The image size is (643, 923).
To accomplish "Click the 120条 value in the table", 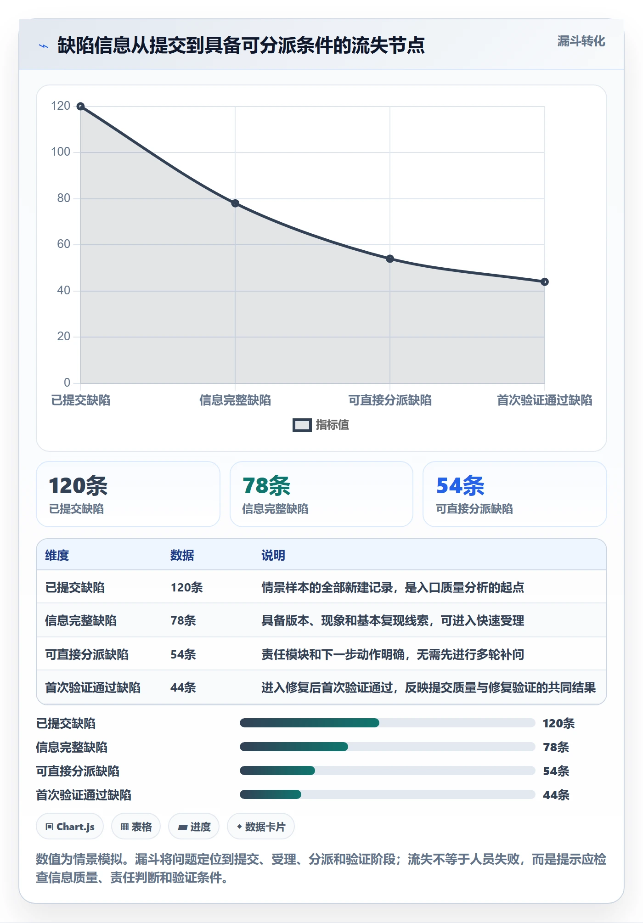I will pyautogui.click(x=186, y=587).
